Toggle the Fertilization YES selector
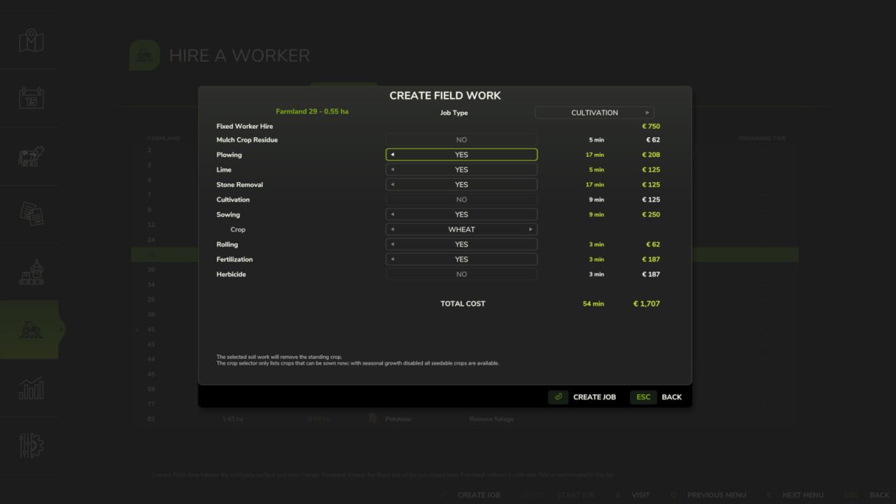The image size is (896, 504). tap(461, 259)
